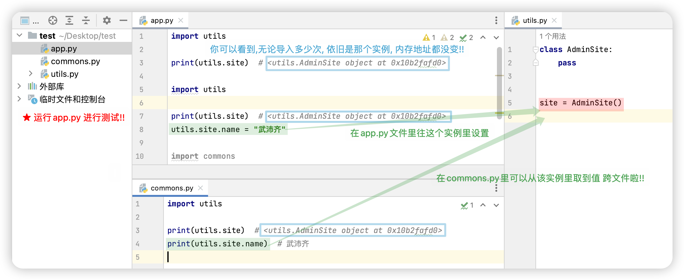Close the commons.py editor tab
684x280 pixels.
[200, 188]
